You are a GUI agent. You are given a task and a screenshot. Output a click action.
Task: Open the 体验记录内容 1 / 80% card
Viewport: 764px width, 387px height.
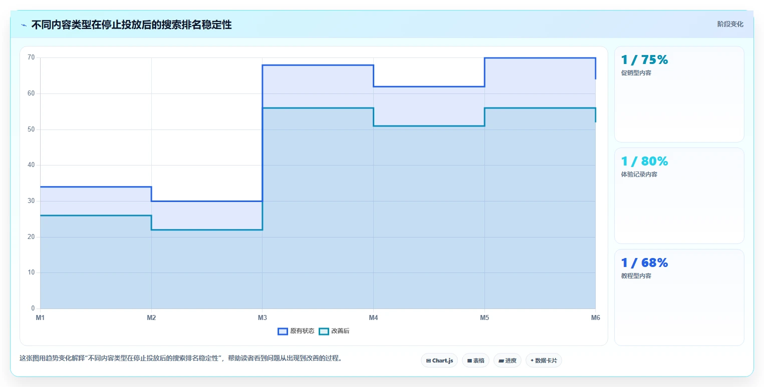[679, 196]
